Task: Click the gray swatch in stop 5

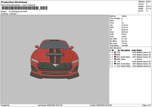Action: [115, 62]
